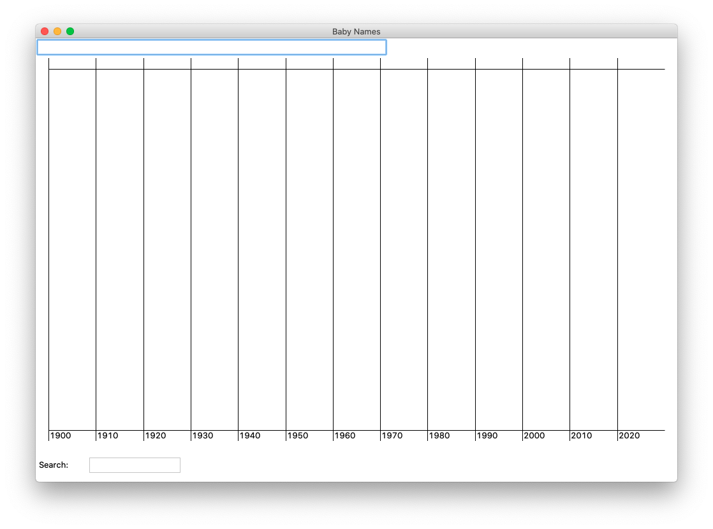Click the Baby Names title bar
The height and width of the screenshot is (529, 713).
click(x=356, y=31)
